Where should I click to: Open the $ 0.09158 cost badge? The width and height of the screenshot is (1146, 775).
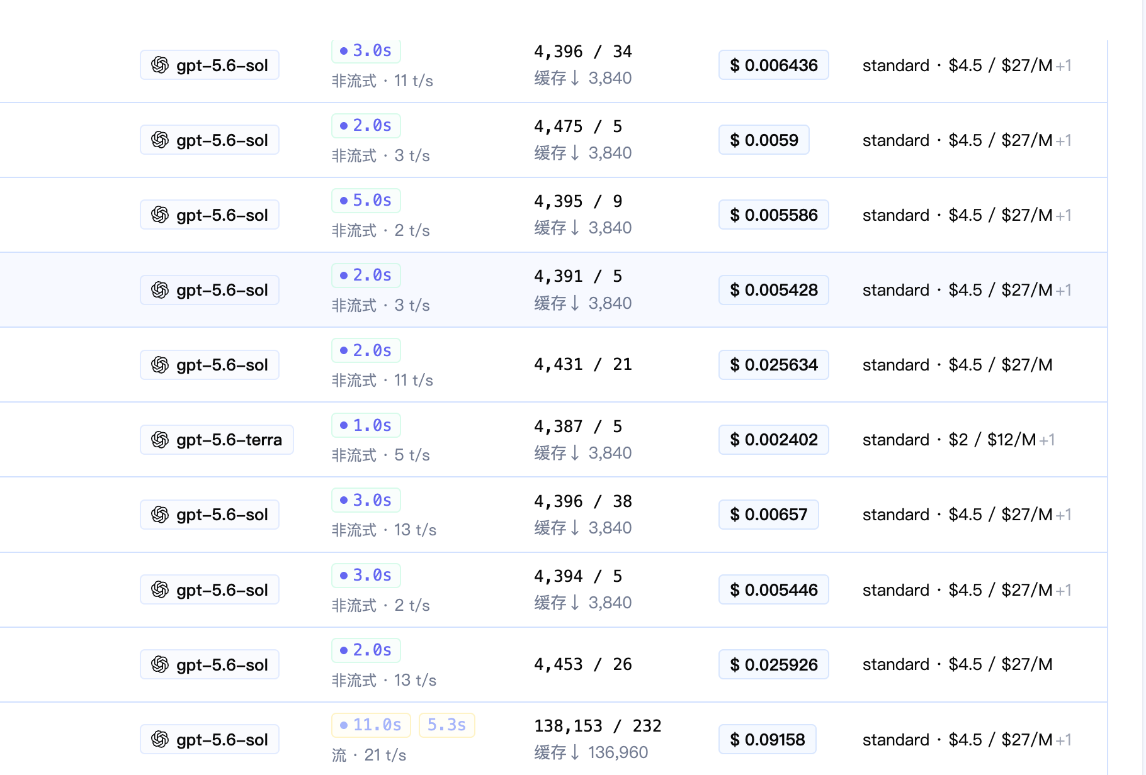tap(767, 739)
